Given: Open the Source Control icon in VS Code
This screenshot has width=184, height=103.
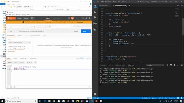Looking at the screenshot, I should [x=95, y=18].
